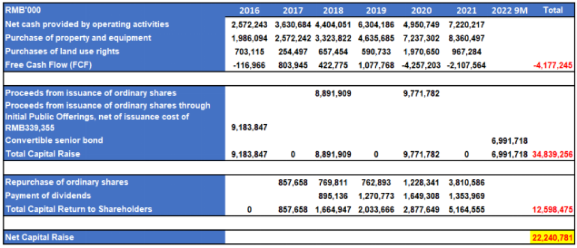The image size is (577, 248).
Task: Click repurchase value 762,893
Action: pos(376,182)
